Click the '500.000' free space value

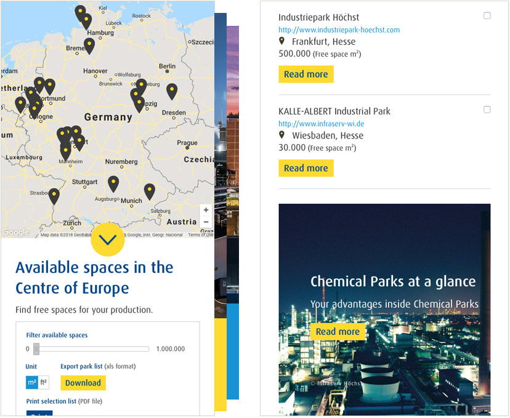294,54
